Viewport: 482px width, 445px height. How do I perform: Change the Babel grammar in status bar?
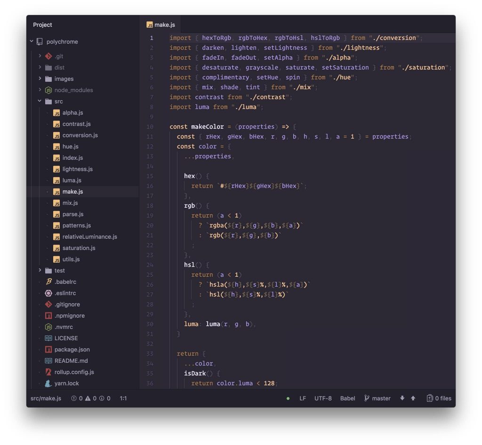[347, 398]
